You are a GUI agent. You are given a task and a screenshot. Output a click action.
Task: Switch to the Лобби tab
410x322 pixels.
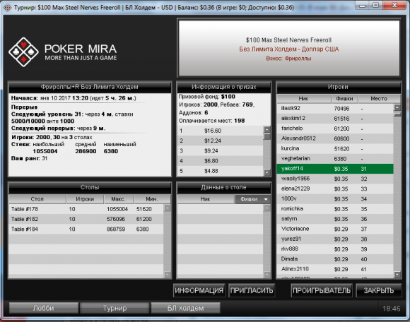(44, 308)
